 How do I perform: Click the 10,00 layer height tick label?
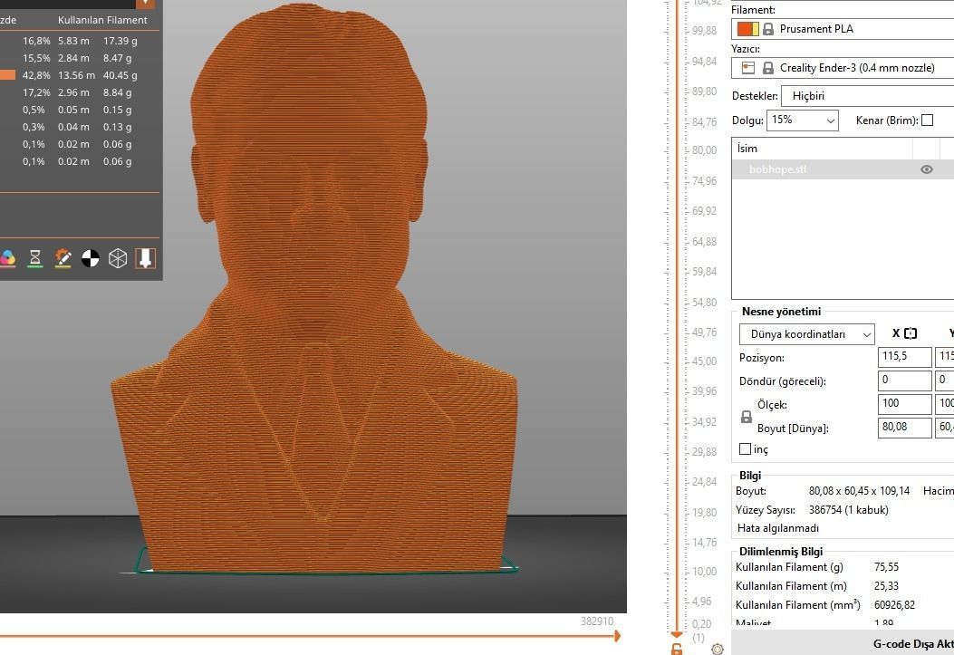pos(704,571)
